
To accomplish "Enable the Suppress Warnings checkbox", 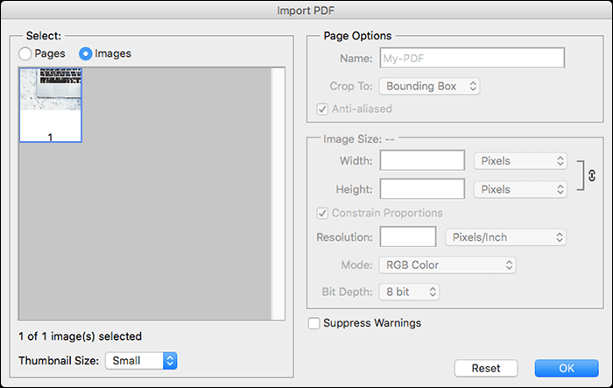I will point(314,323).
